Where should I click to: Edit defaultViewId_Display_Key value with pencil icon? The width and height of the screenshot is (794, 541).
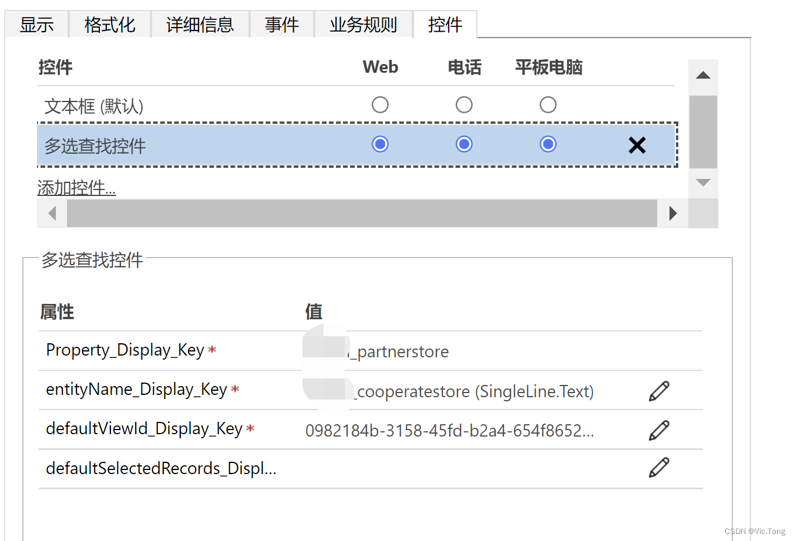[x=659, y=430]
